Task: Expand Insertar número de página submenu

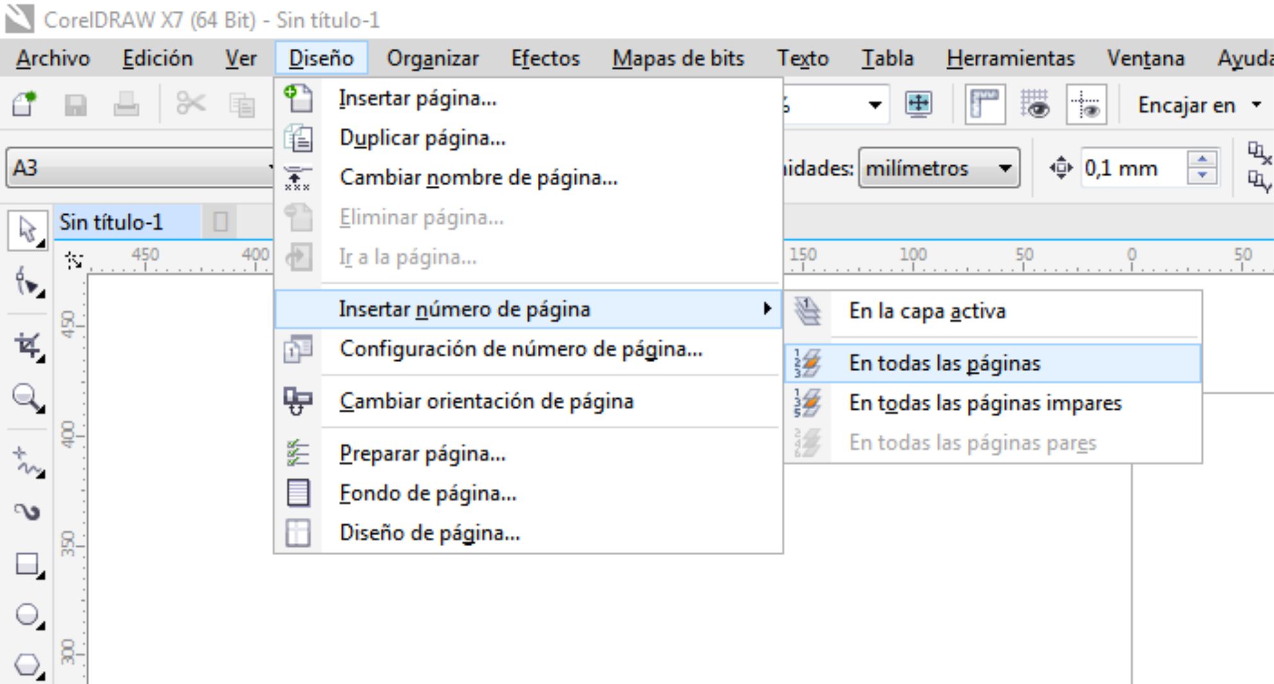Action: coord(529,310)
